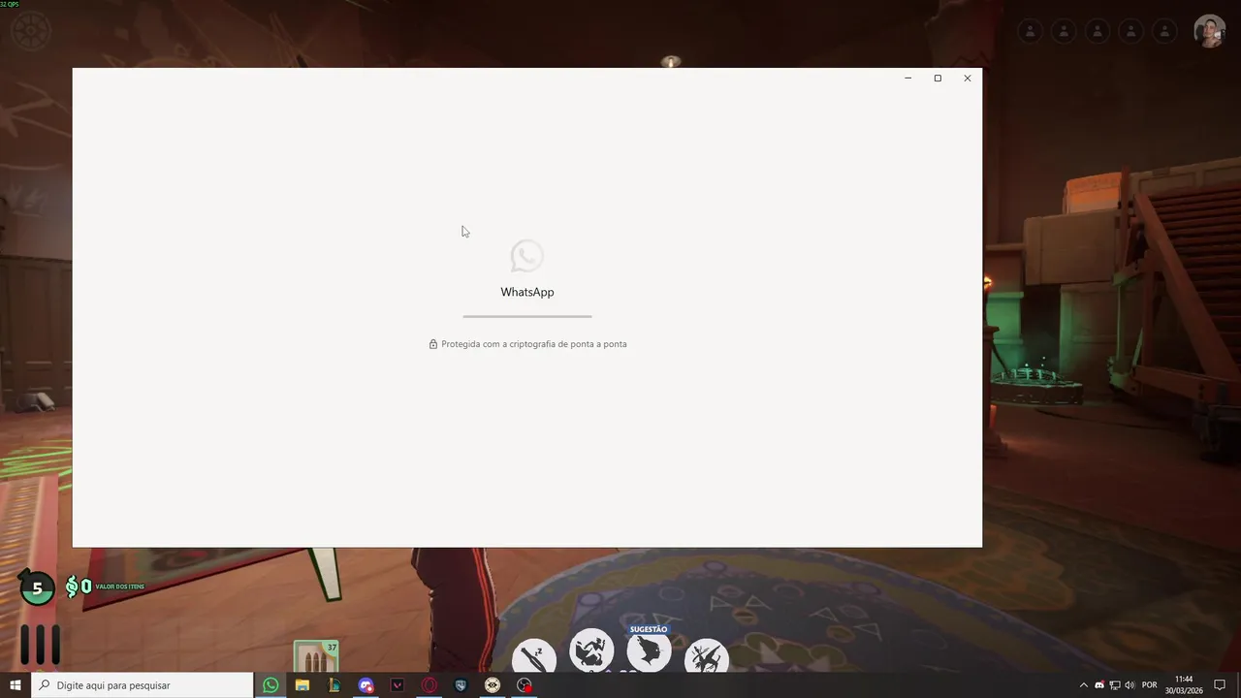Show hidden system tray icons
1241x698 pixels.
click(x=1084, y=685)
